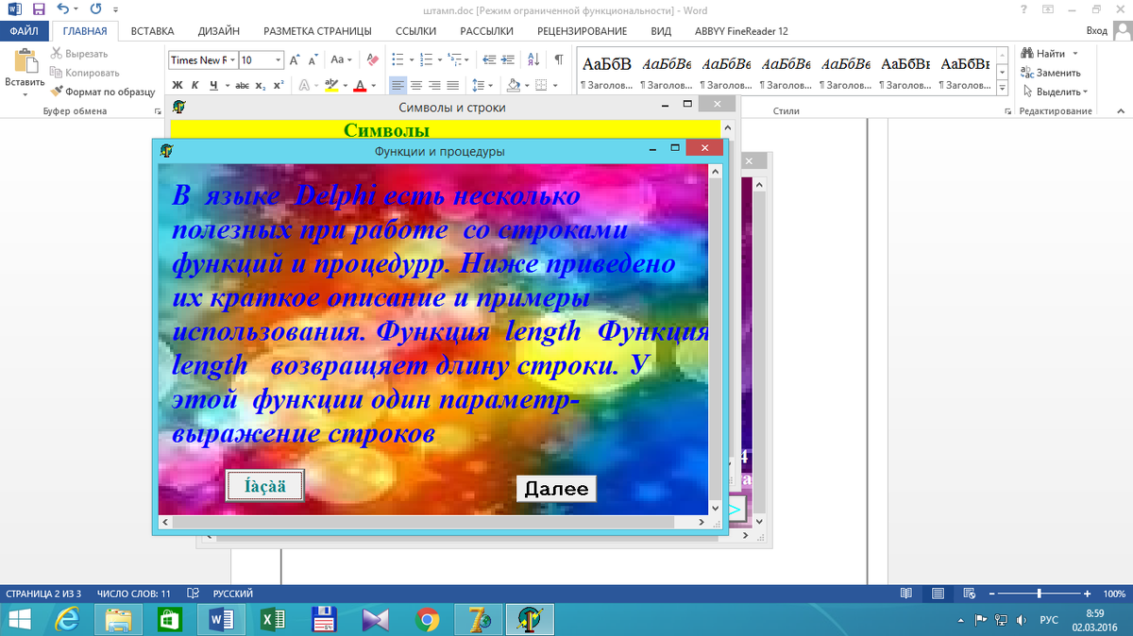Expand the Найти (Find) dropdown arrow
This screenshot has width=1133, height=636.
[1075, 54]
